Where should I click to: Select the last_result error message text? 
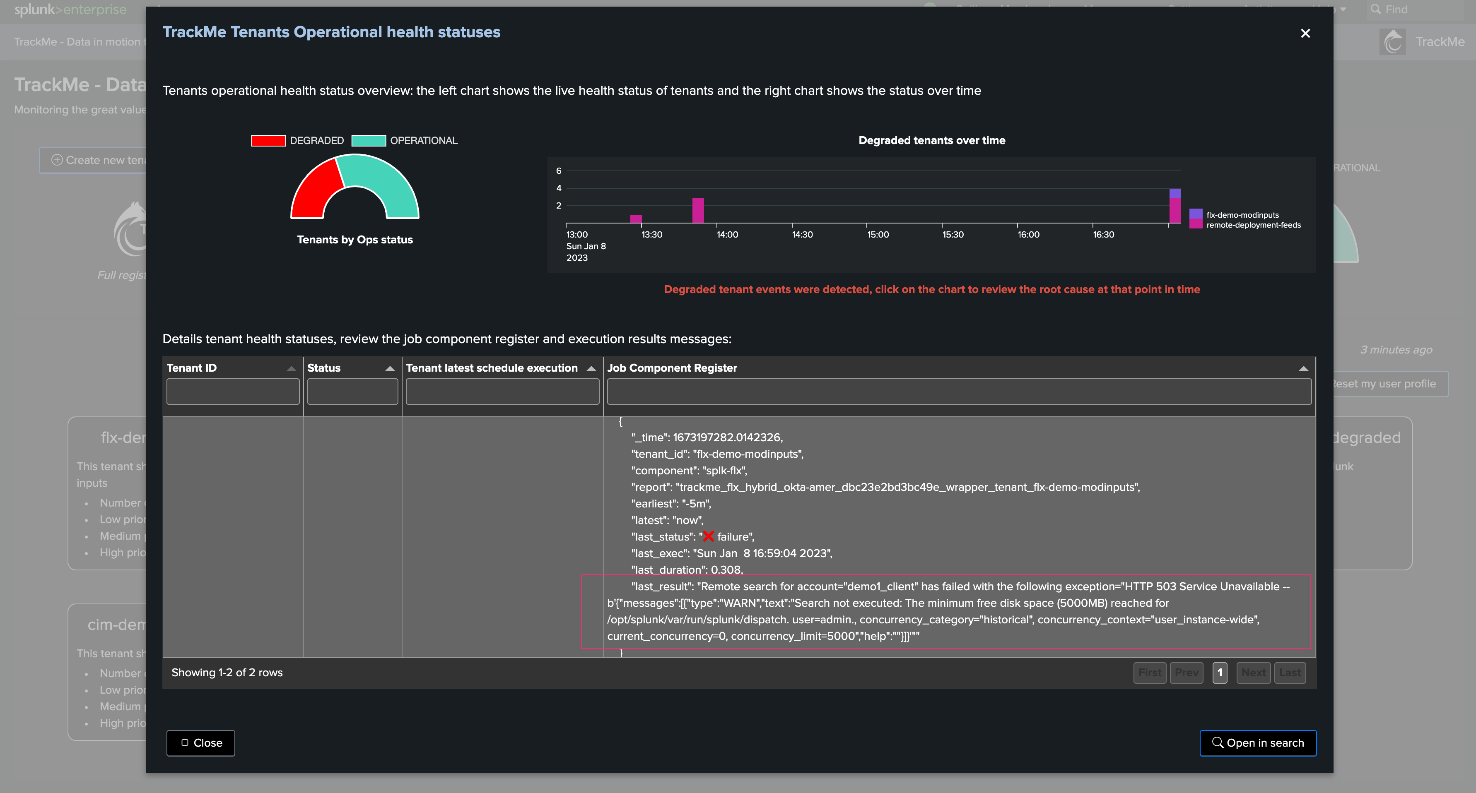(948, 611)
